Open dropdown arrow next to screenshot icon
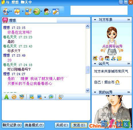The width and height of the screenshot is (133, 130). point(45,97)
